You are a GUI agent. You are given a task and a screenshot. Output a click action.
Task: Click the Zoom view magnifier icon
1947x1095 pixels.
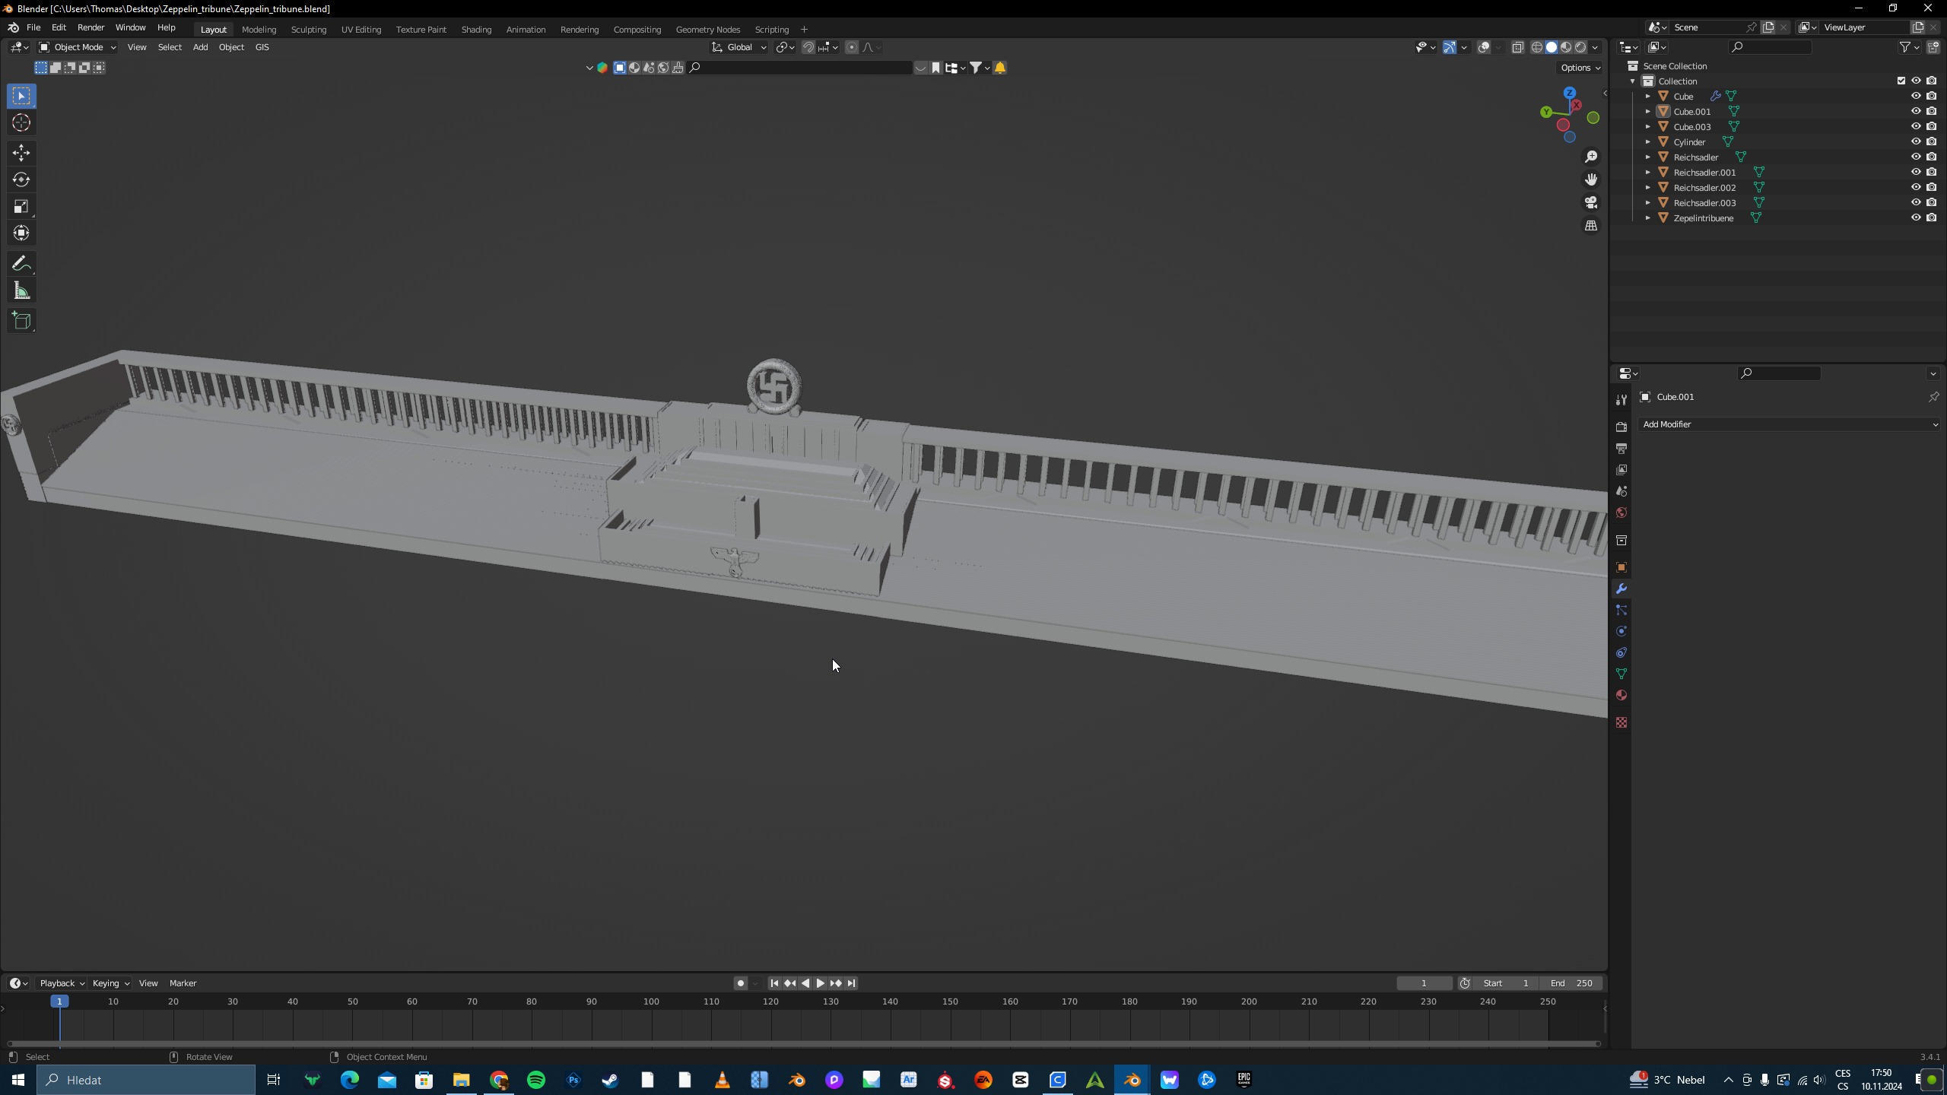1591,157
